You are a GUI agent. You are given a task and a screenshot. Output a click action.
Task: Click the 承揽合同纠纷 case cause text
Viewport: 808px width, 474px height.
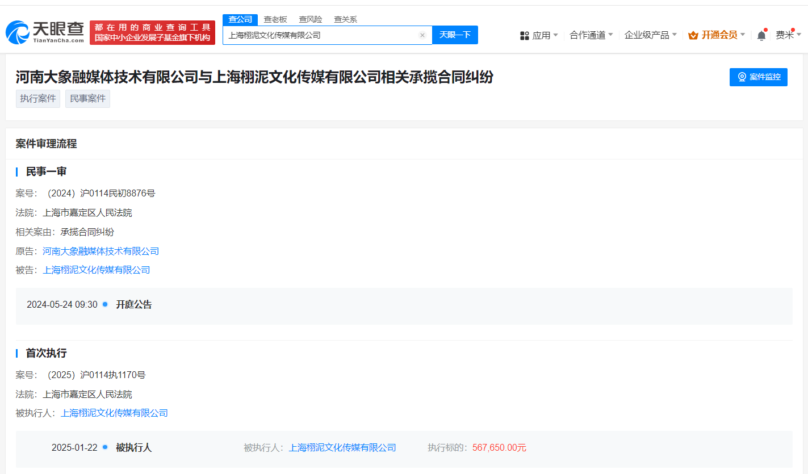click(x=87, y=232)
